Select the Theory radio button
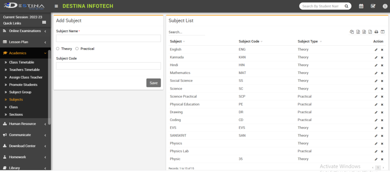 [x=58, y=49]
